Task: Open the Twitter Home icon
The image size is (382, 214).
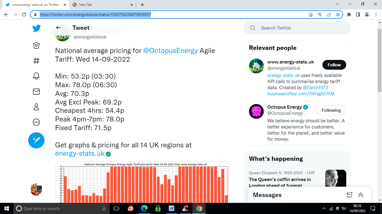Action: (36, 45)
